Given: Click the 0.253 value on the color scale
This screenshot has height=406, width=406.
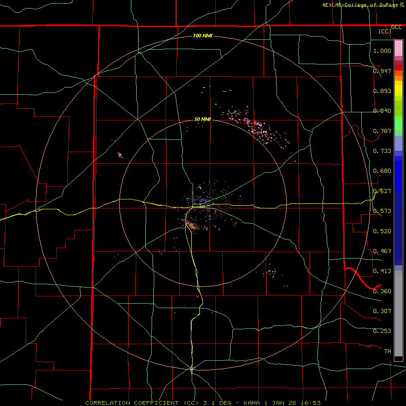Looking at the screenshot, I should (x=382, y=331).
